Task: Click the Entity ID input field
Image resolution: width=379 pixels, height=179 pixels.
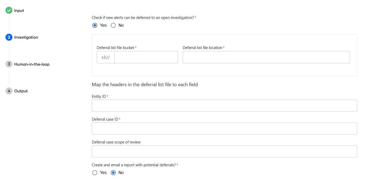Action: click(x=224, y=106)
